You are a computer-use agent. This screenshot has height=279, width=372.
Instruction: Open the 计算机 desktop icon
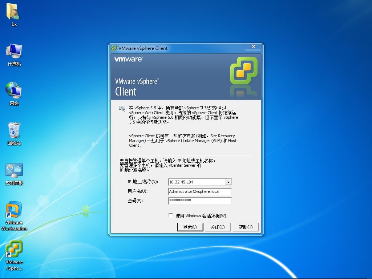tap(14, 54)
